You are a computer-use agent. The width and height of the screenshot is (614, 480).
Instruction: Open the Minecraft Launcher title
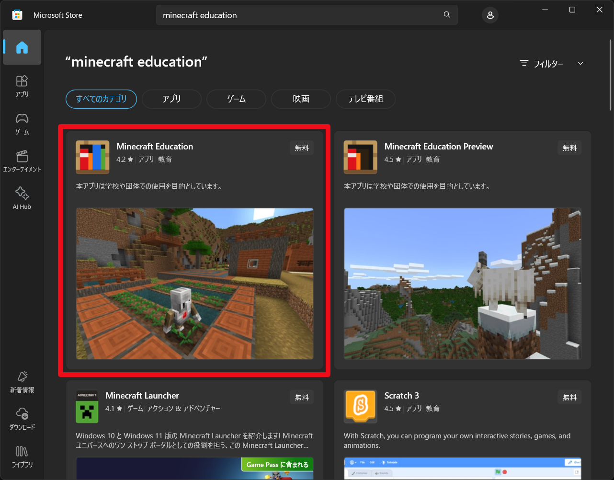point(142,396)
